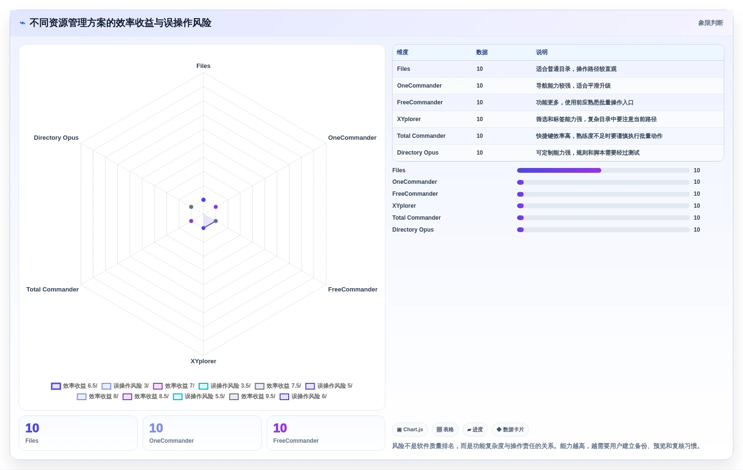743x470 pixels.
Task: Click the XYplorer axis label on radar chart
Action: click(x=203, y=361)
